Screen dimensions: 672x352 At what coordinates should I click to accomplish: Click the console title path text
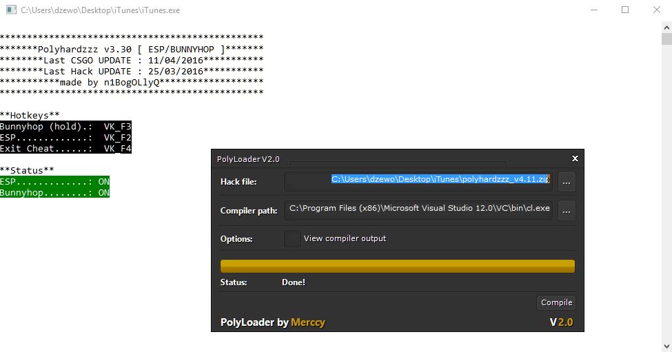(x=101, y=10)
